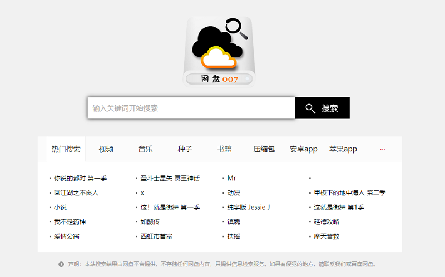Click the black 搜索 search button
The height and width of the screenshot is (277, 445).
click(x=323, y=108)
